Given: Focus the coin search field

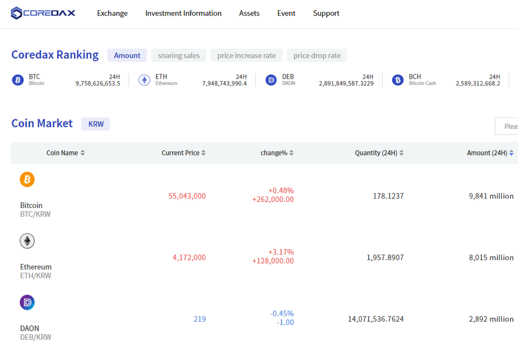Looking at the screenshot, I should tap(507, 126).
